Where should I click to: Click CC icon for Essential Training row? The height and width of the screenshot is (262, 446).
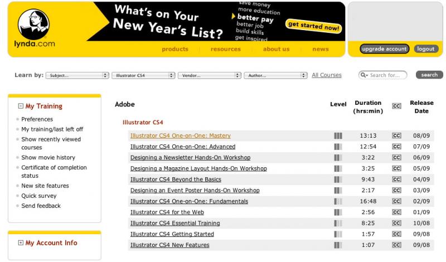pos(396,223)
